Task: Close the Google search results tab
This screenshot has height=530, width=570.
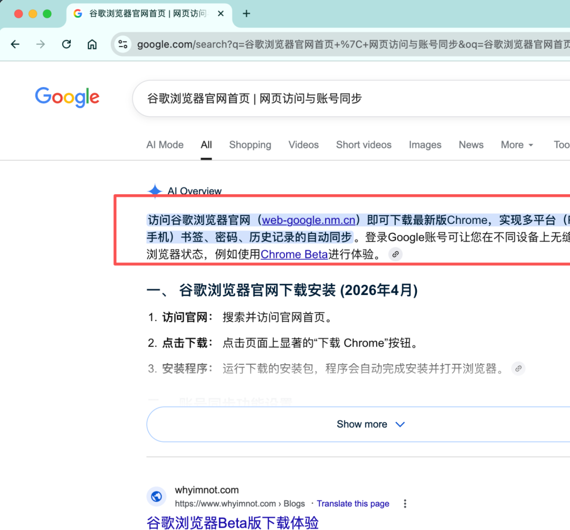Action: click(221, 14)
